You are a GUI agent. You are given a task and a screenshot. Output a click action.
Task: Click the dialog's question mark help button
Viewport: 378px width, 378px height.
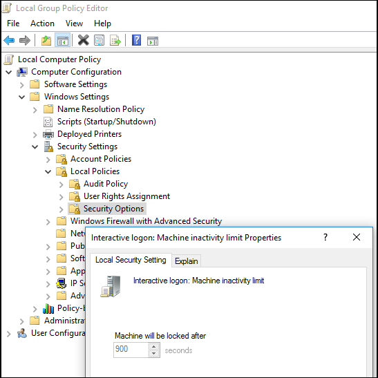click(x=325, y=238)
